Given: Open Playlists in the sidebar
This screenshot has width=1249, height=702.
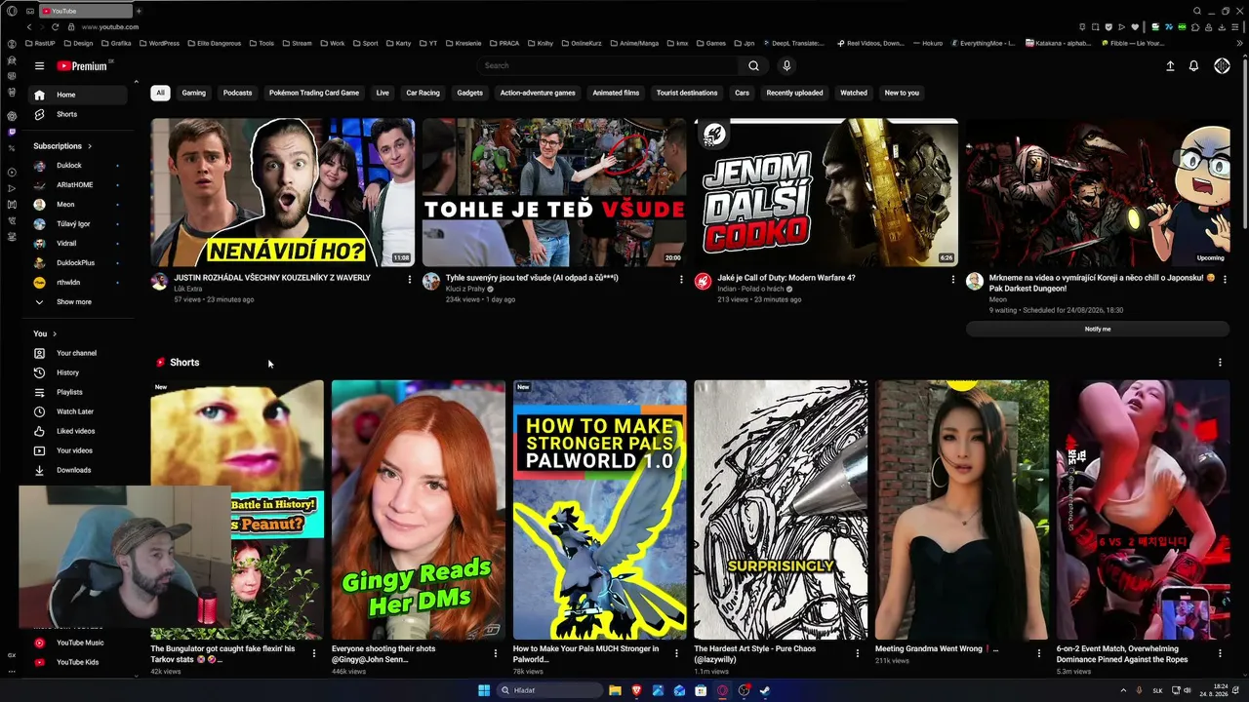Looking at the screenshot, I should pyautogui.click(x=78, y=392).
